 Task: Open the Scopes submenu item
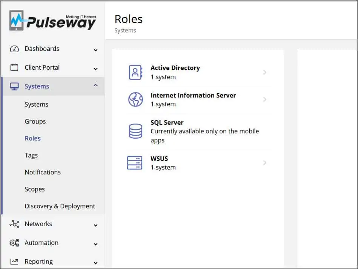(35, 189)
